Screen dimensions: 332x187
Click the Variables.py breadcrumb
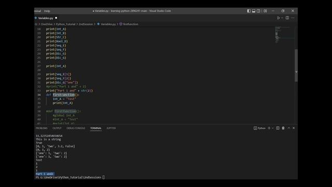(108, 24)
